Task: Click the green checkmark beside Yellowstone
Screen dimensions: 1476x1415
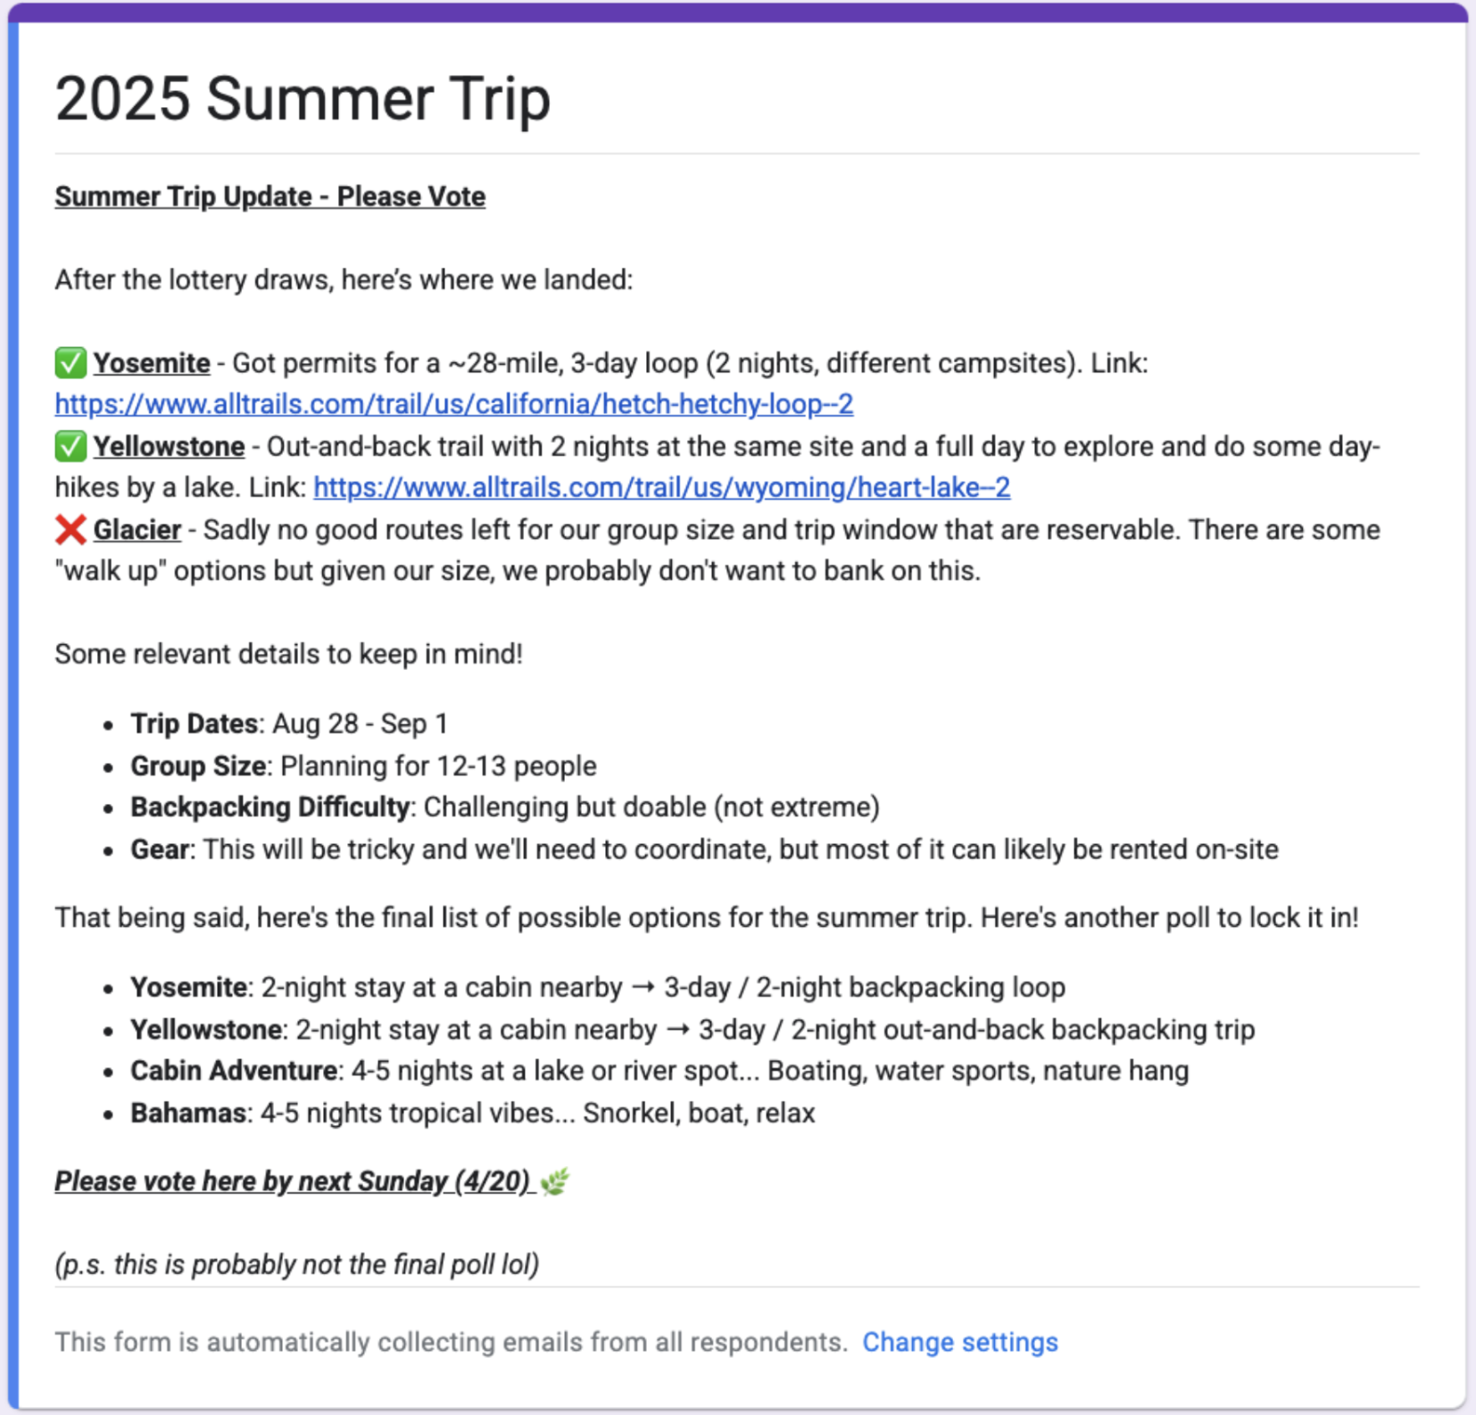Action: [x=70, y=446]
